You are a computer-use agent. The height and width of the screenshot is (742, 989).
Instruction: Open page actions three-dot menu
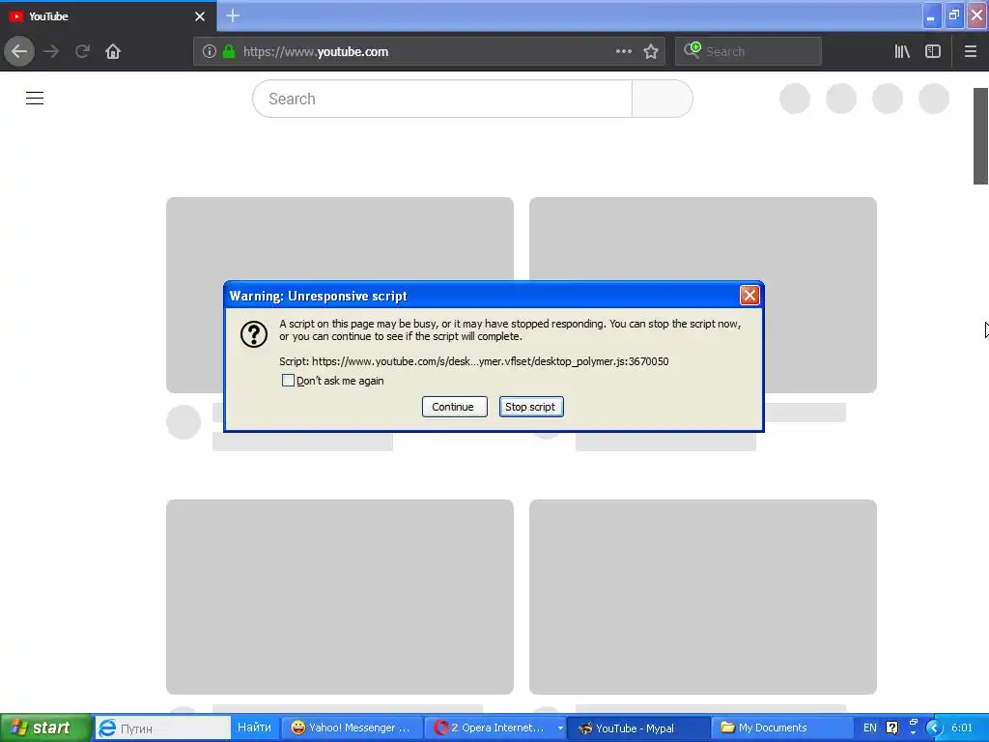point(624,52)
